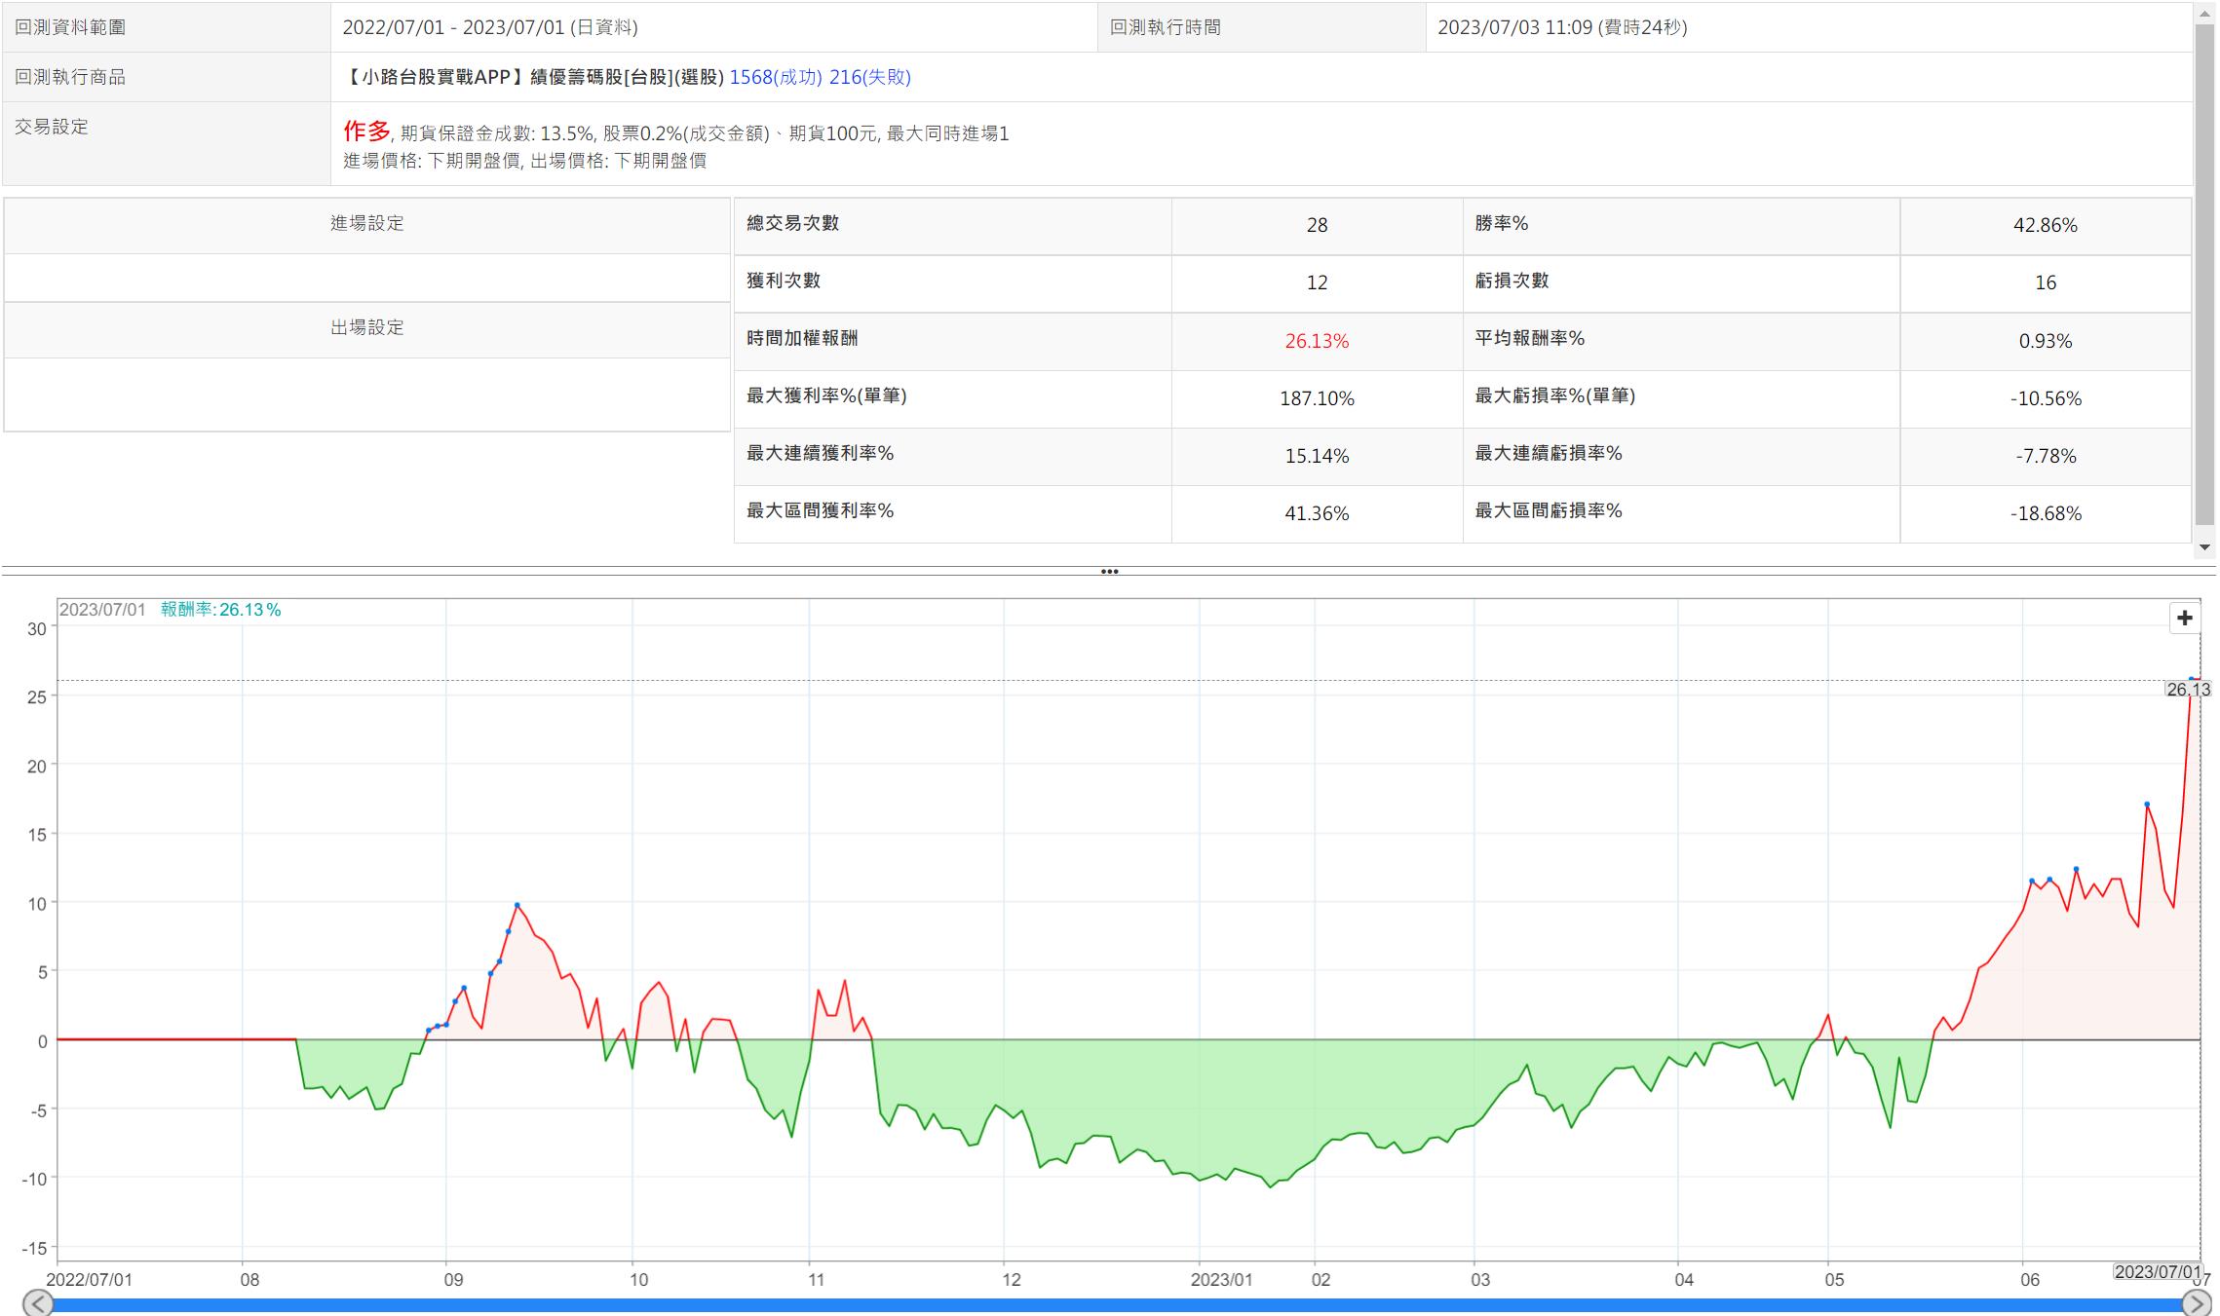The width and height of the screenshot is (2220, 1316).
Task: Click the 報酬率: 26.13% chart legend text
Action: tap(220, 610)
